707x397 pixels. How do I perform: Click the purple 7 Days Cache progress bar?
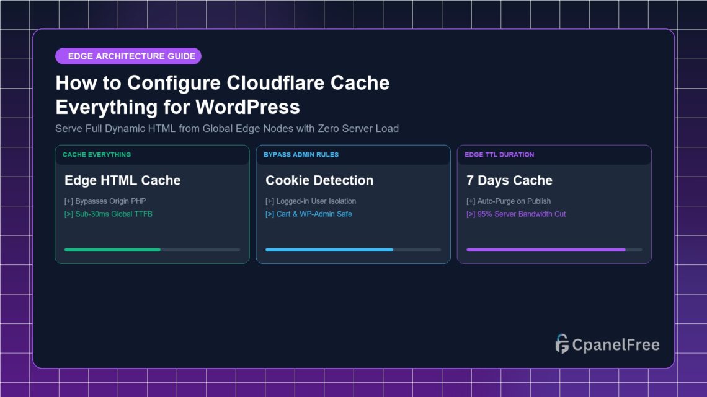pyautogui.click(x=554, y=250)
